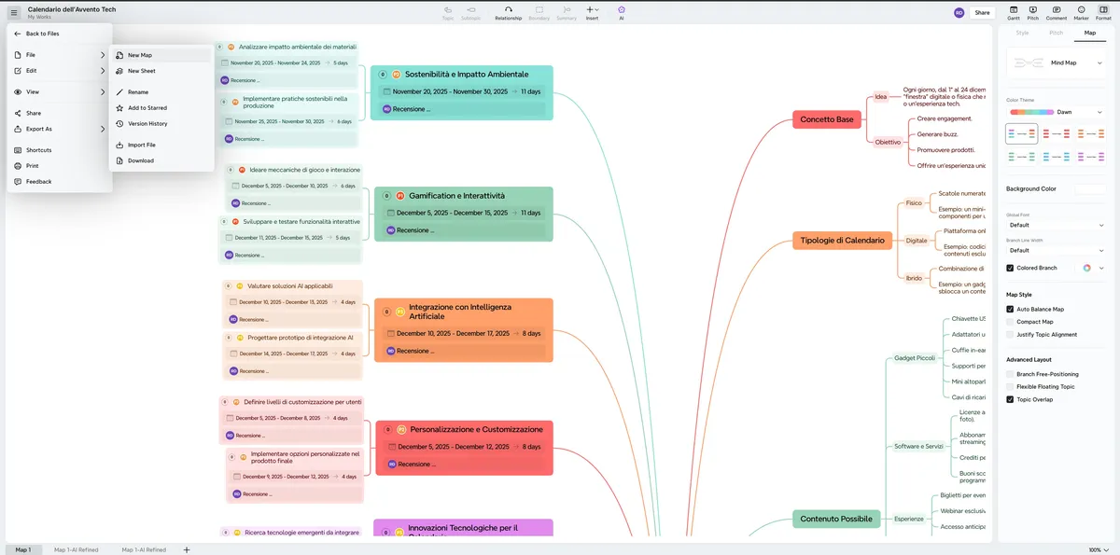This screenshot has height=555, width=1120.
Task: Add a Subtopic from the toolbar
Action: pos(471,12)
